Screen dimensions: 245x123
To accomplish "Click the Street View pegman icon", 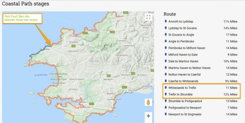I will click(148, 102).
